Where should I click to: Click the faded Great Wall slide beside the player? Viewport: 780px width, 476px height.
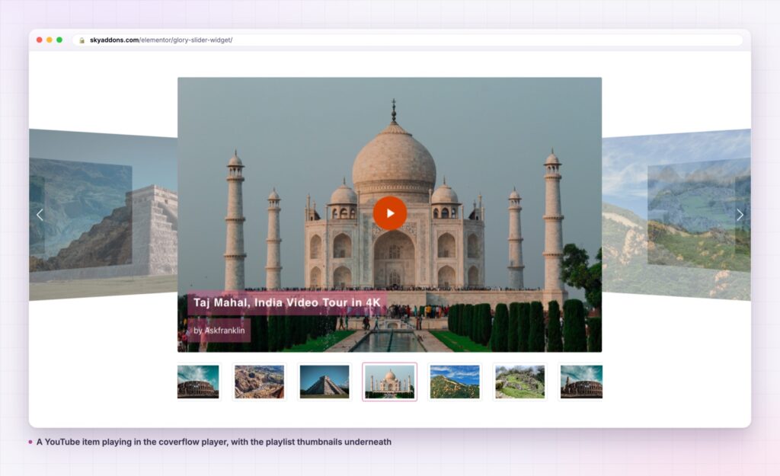click(x=676, y=215)
